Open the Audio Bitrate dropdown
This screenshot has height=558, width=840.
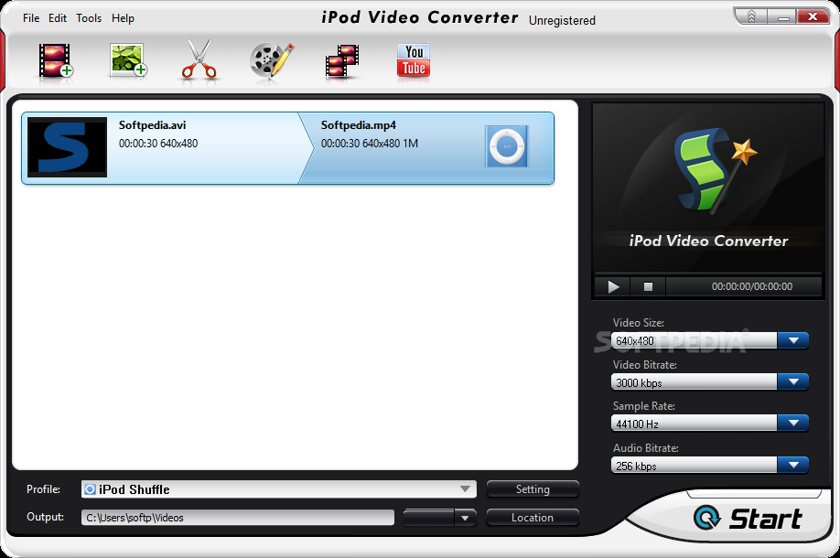[792, 466]
